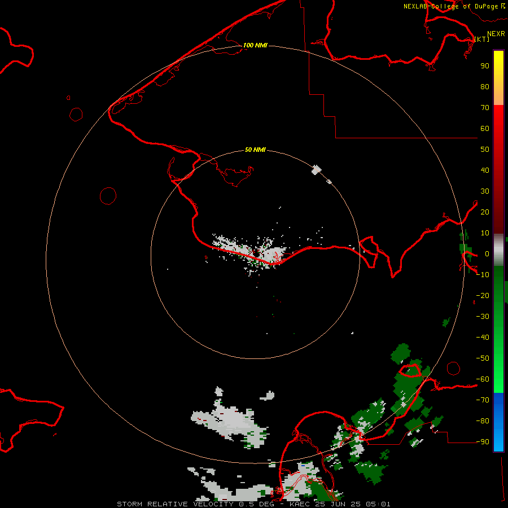Click the "-70" value on the velocity scale
508x508 pixels.
(483, 400)
